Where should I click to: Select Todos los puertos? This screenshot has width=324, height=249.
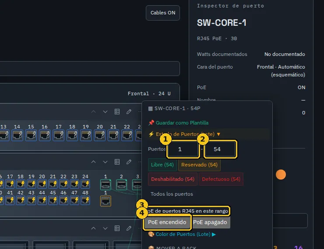(x=172, y=194)
